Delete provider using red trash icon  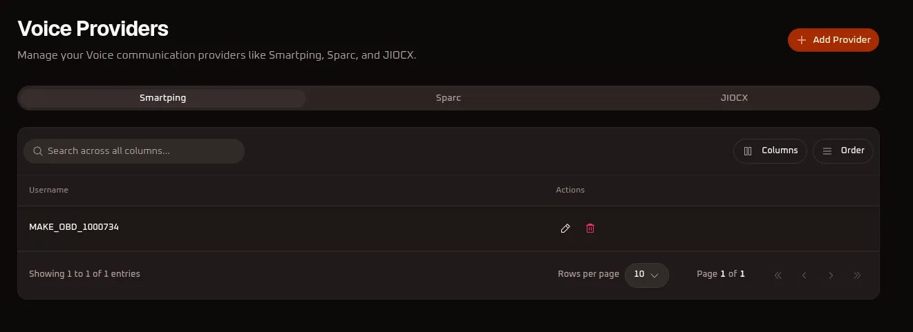pyautogui.click(x=590, y=228)
